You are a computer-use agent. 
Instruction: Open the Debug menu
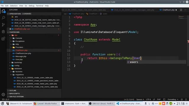click(x=32, y=6)
